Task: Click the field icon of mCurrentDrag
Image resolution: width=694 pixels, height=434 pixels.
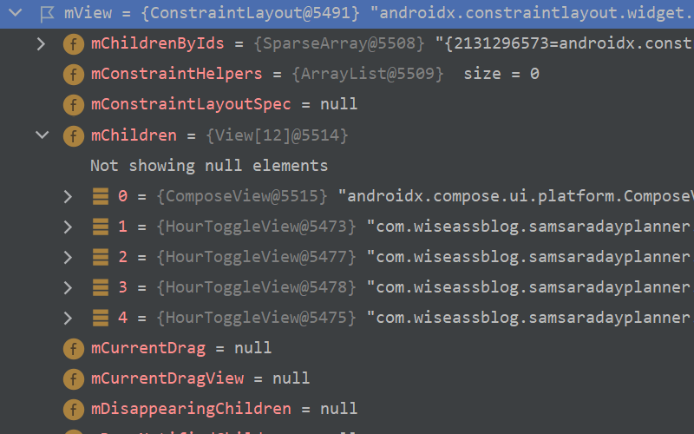Action: [74, 349]
